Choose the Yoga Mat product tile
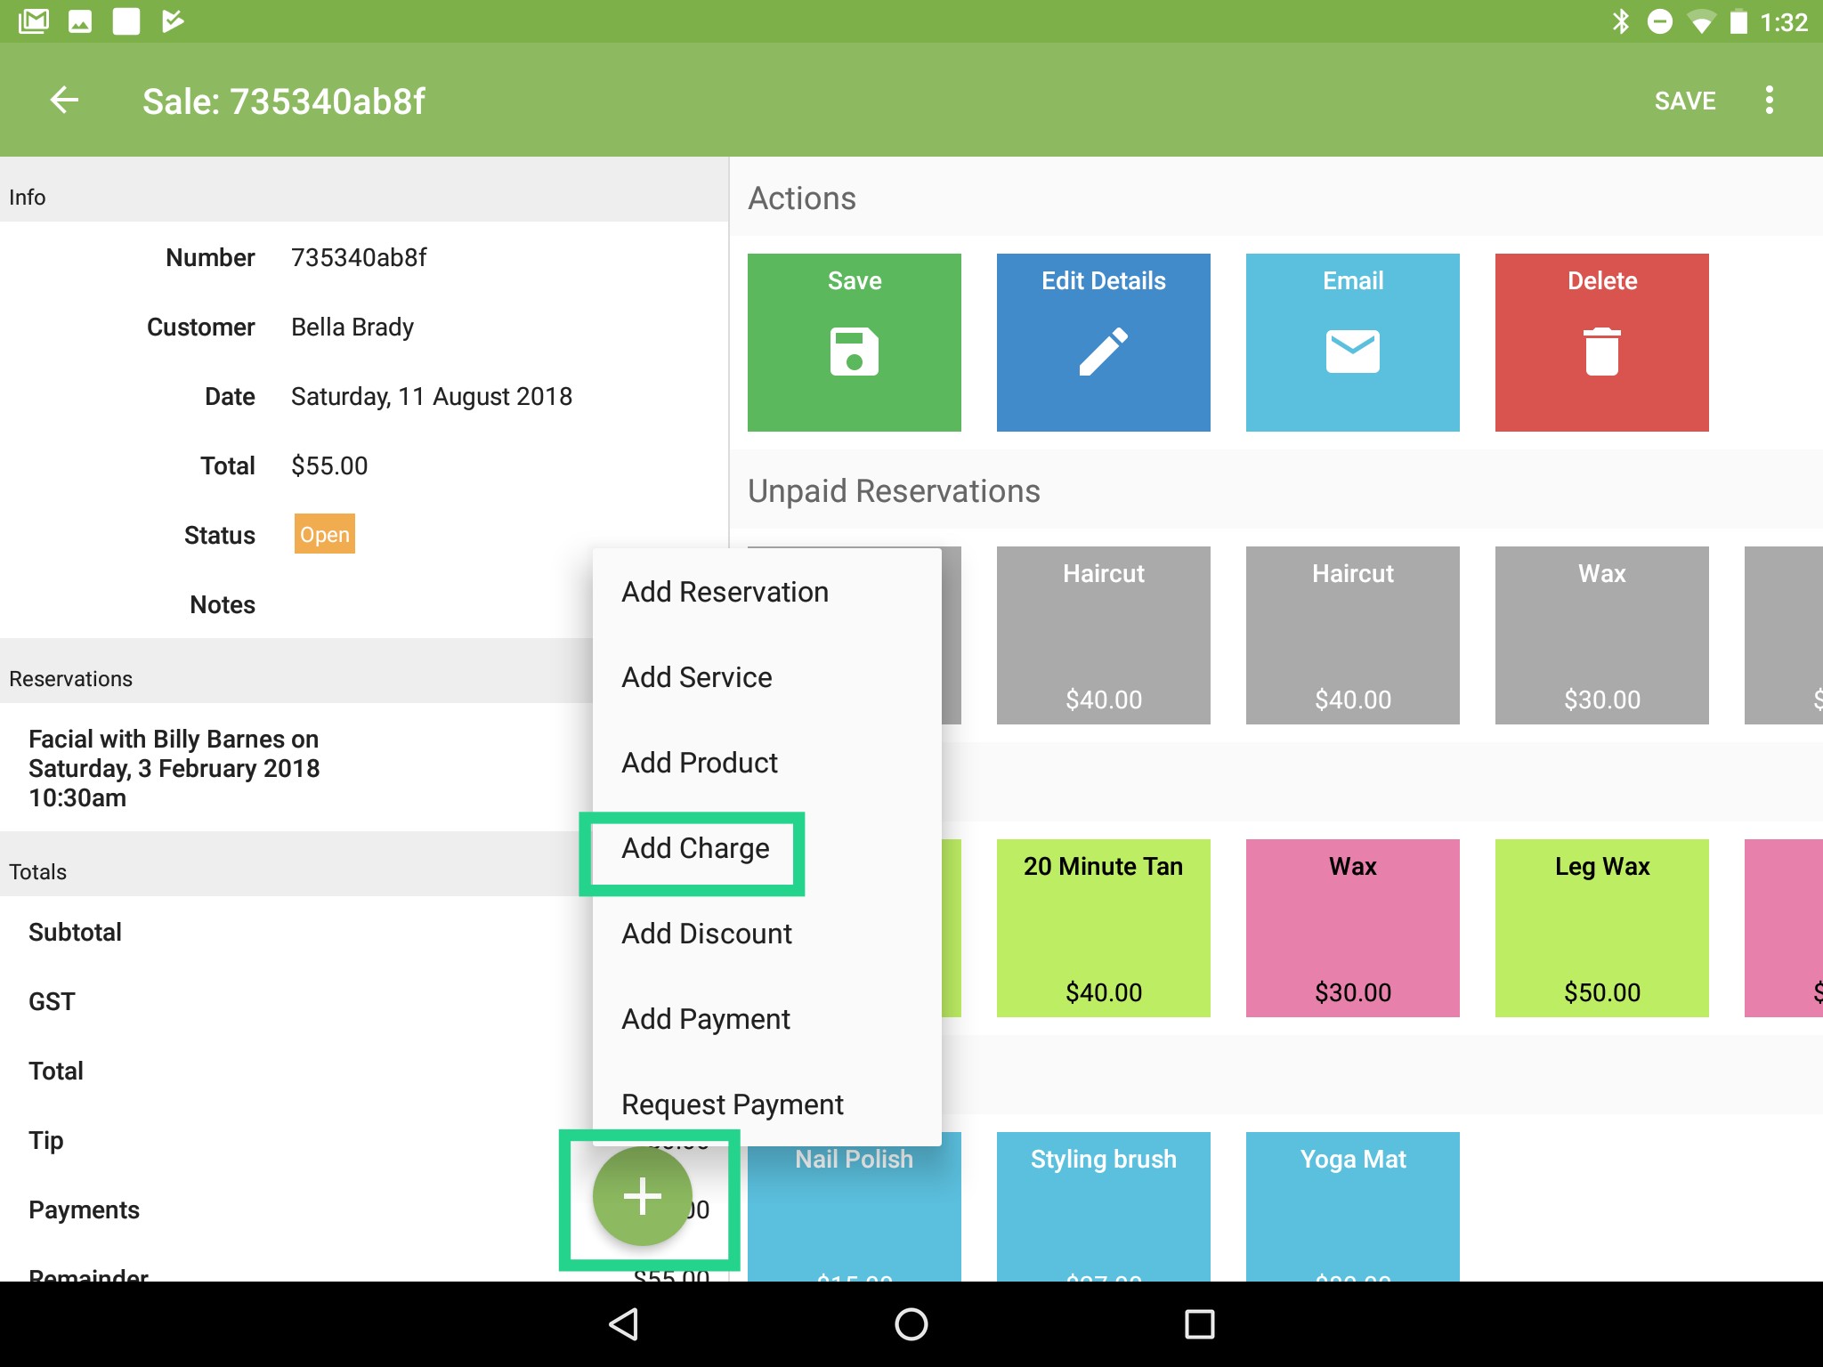This screenshot has width=1823, height=1367. [1353, 1207]
